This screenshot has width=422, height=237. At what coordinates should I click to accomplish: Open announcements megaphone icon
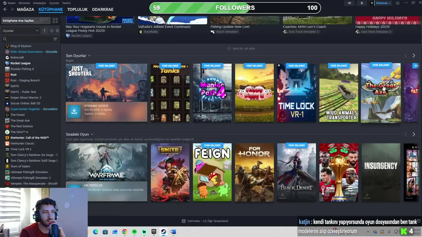click(349, 3)
